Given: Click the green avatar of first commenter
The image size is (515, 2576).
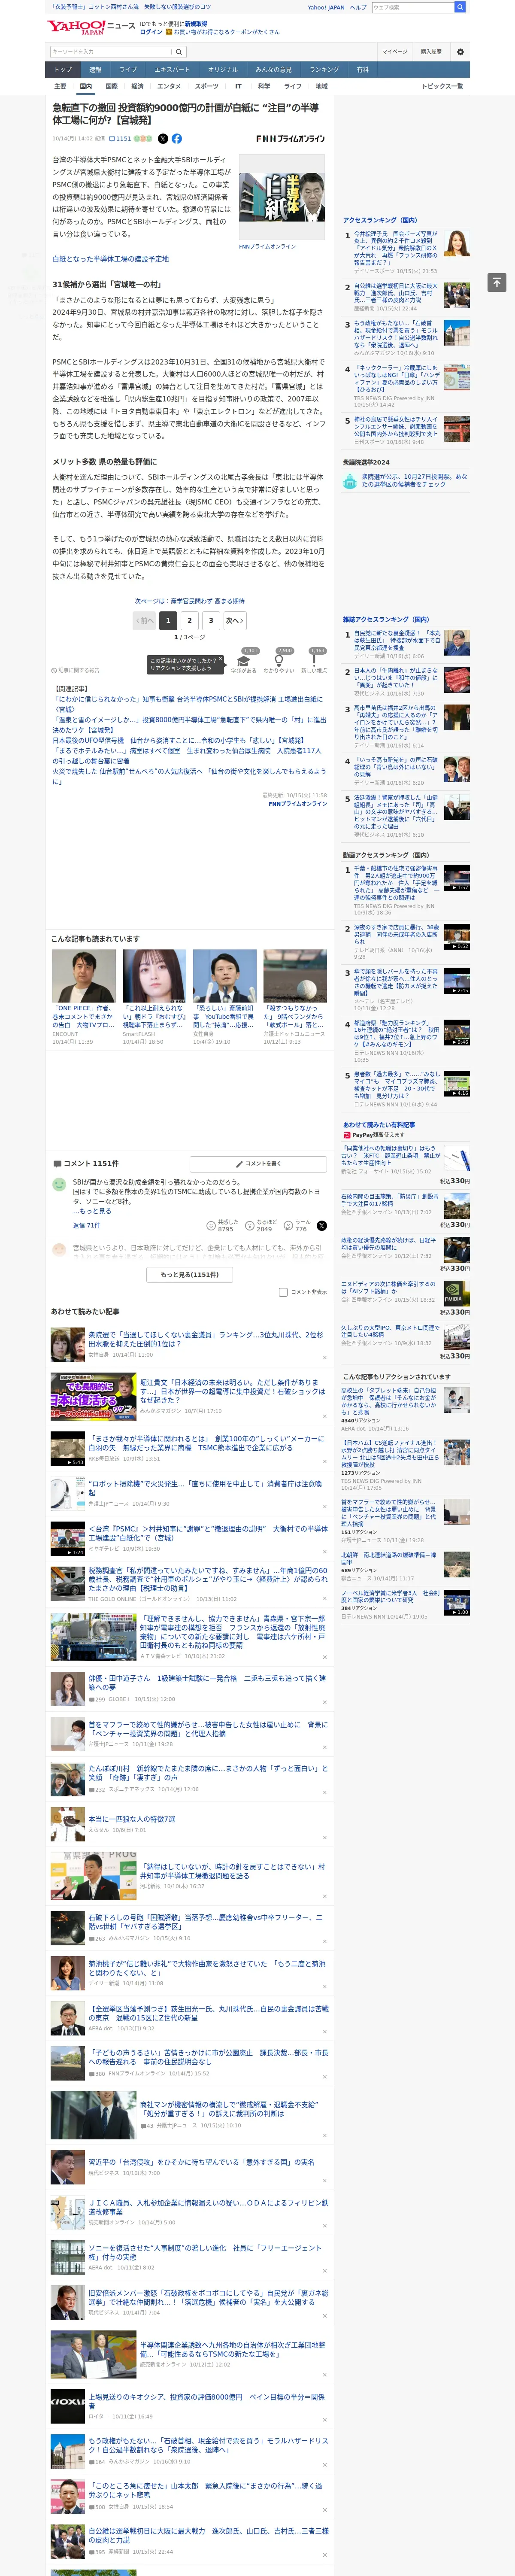Looking at the screenshot, I should pyautogui.click(x=59, y=1185).
